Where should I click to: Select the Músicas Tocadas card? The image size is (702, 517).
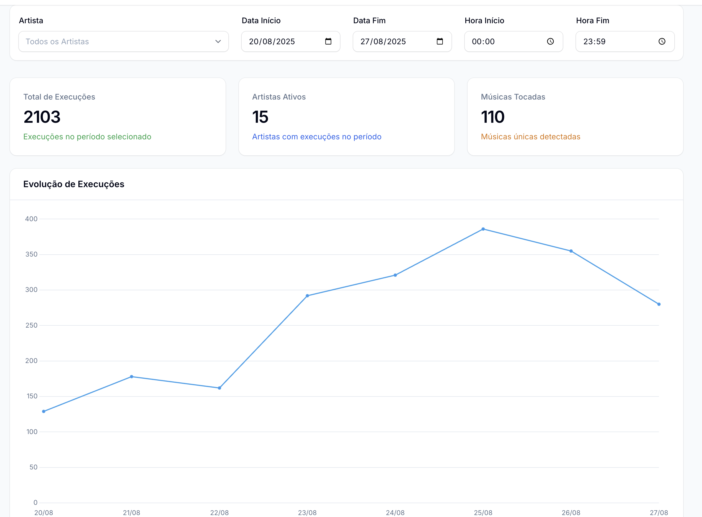(x=575, y=116)
